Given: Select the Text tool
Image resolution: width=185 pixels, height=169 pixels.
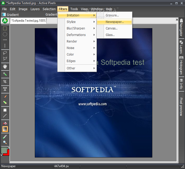Looking at the screenshot, I should coord(5,89).
